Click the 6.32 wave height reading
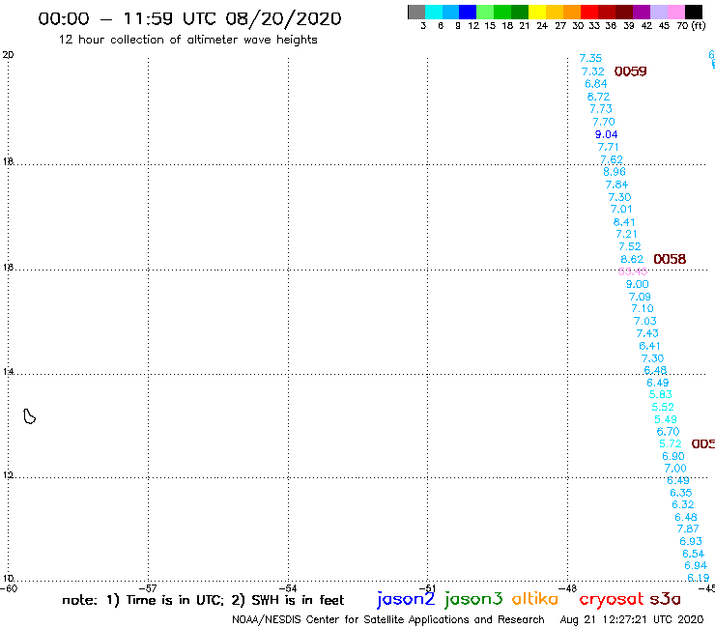715x628 pixels. pos(682,505)
